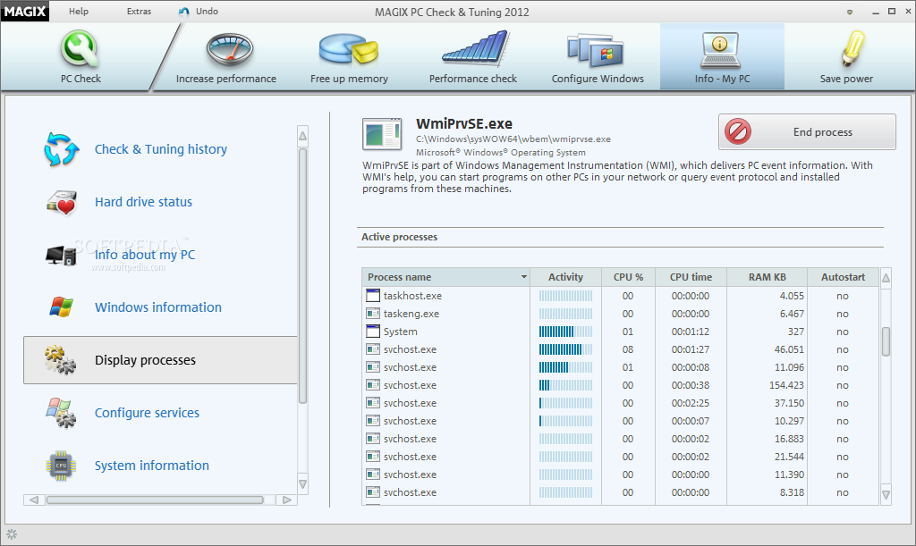916x546 pixels.
Task: Click the Display processes gears icon
Action: [x=60, y=360]
